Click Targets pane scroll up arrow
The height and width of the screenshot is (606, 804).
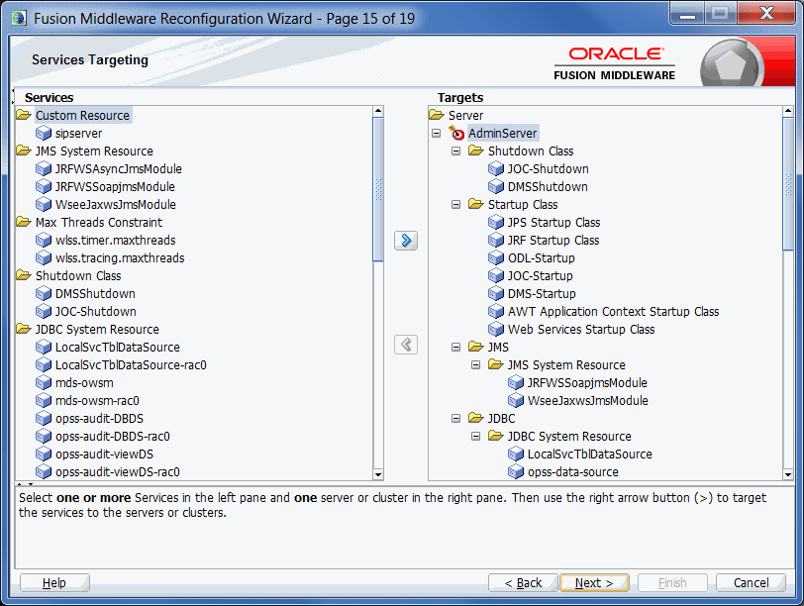pyautogui.click(x=788, y=111)
